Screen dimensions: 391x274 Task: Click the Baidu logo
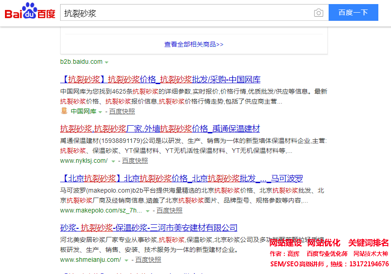[30, 12]
